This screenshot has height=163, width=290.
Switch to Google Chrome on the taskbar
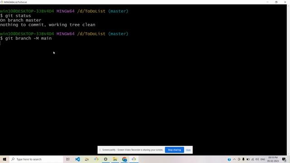(125, 159)
